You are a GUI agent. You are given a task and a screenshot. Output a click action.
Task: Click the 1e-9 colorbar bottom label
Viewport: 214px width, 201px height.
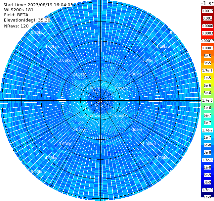pyautogui.click(x=207, y=197)
